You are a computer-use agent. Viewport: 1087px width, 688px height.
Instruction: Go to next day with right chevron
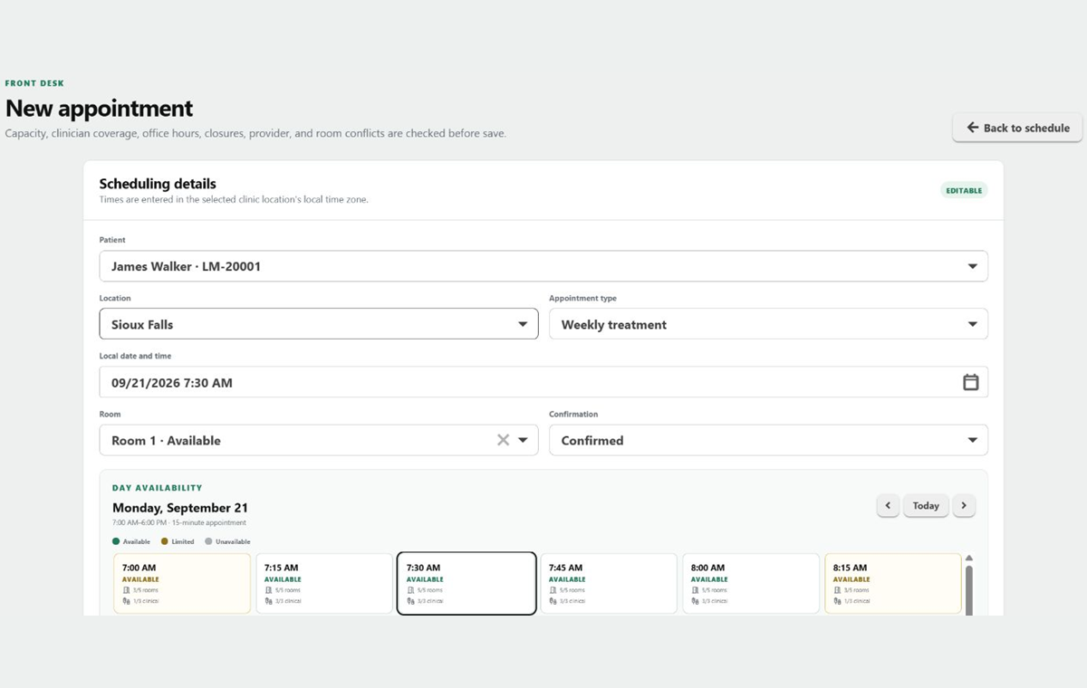964,505
